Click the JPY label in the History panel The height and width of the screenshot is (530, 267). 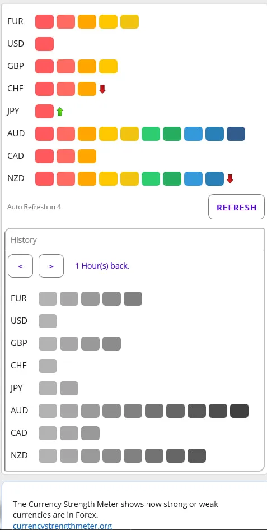(17, 388)
